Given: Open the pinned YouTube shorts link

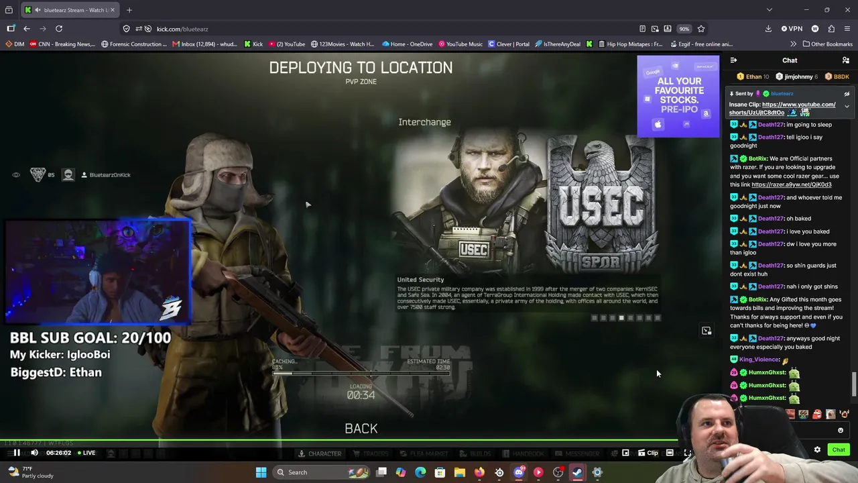Looking at the screenshot, I should click(x=782, y=109).
